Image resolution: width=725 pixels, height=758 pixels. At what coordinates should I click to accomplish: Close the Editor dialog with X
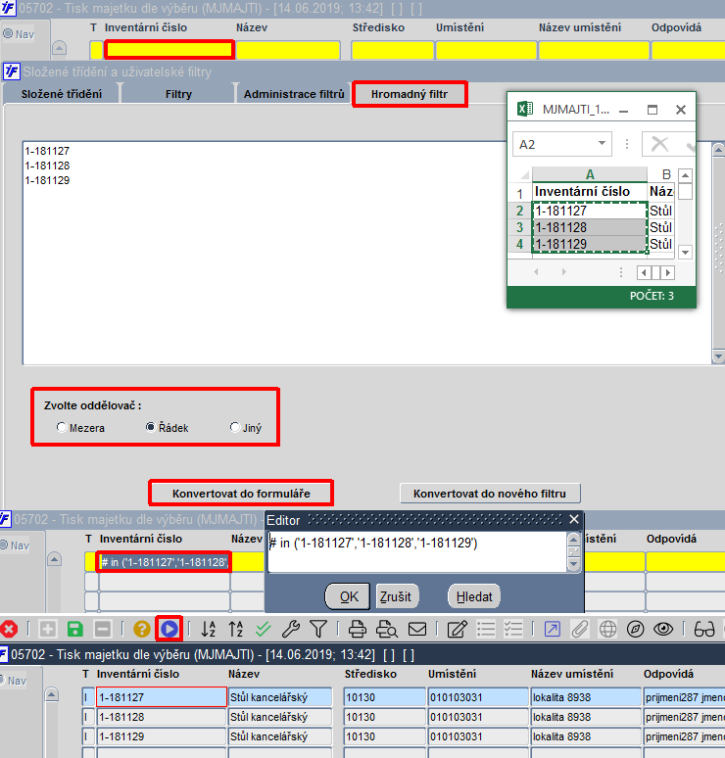click(574, 520)
